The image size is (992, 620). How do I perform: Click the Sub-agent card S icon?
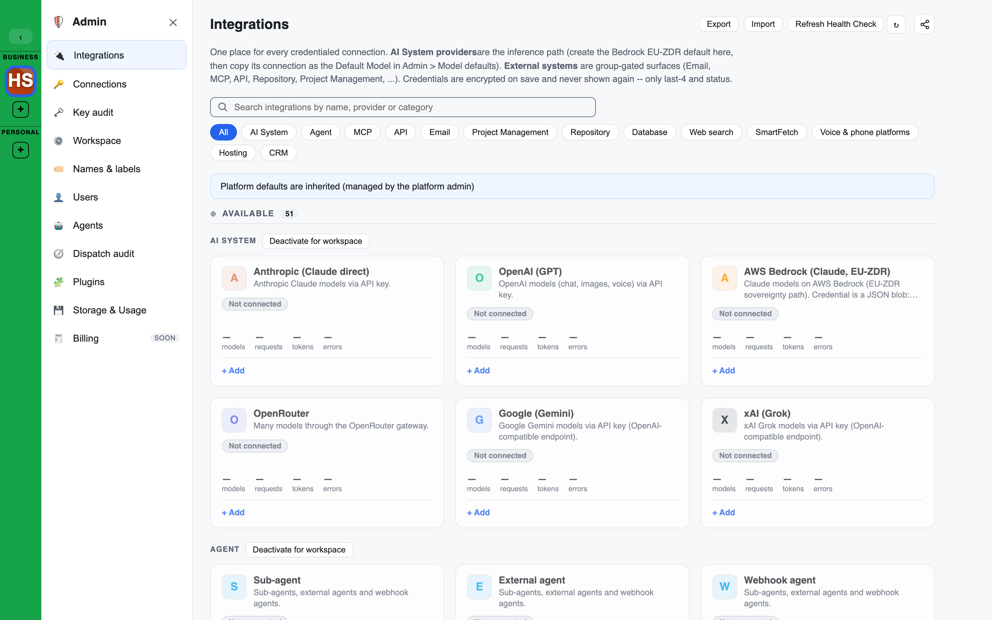tap(234, 587)
